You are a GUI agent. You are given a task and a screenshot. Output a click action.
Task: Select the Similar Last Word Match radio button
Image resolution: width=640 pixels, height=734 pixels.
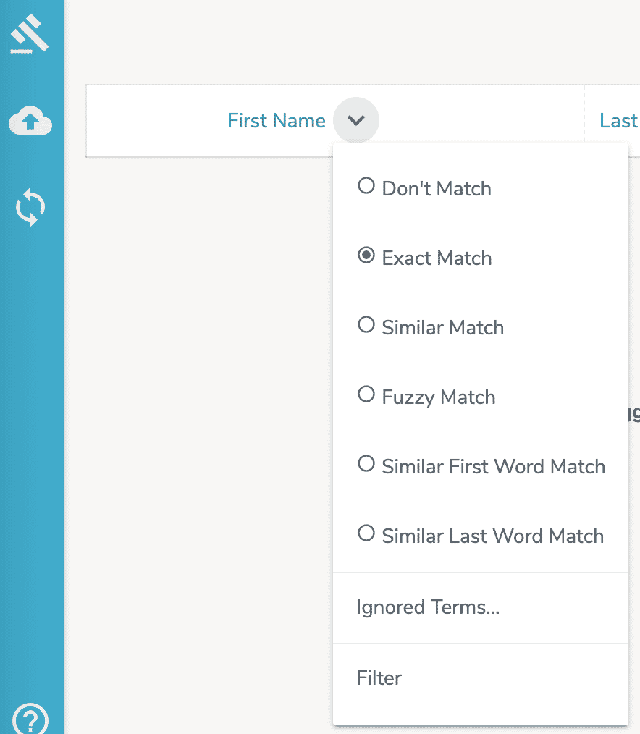pyautogui.click(x=366, y=533)
